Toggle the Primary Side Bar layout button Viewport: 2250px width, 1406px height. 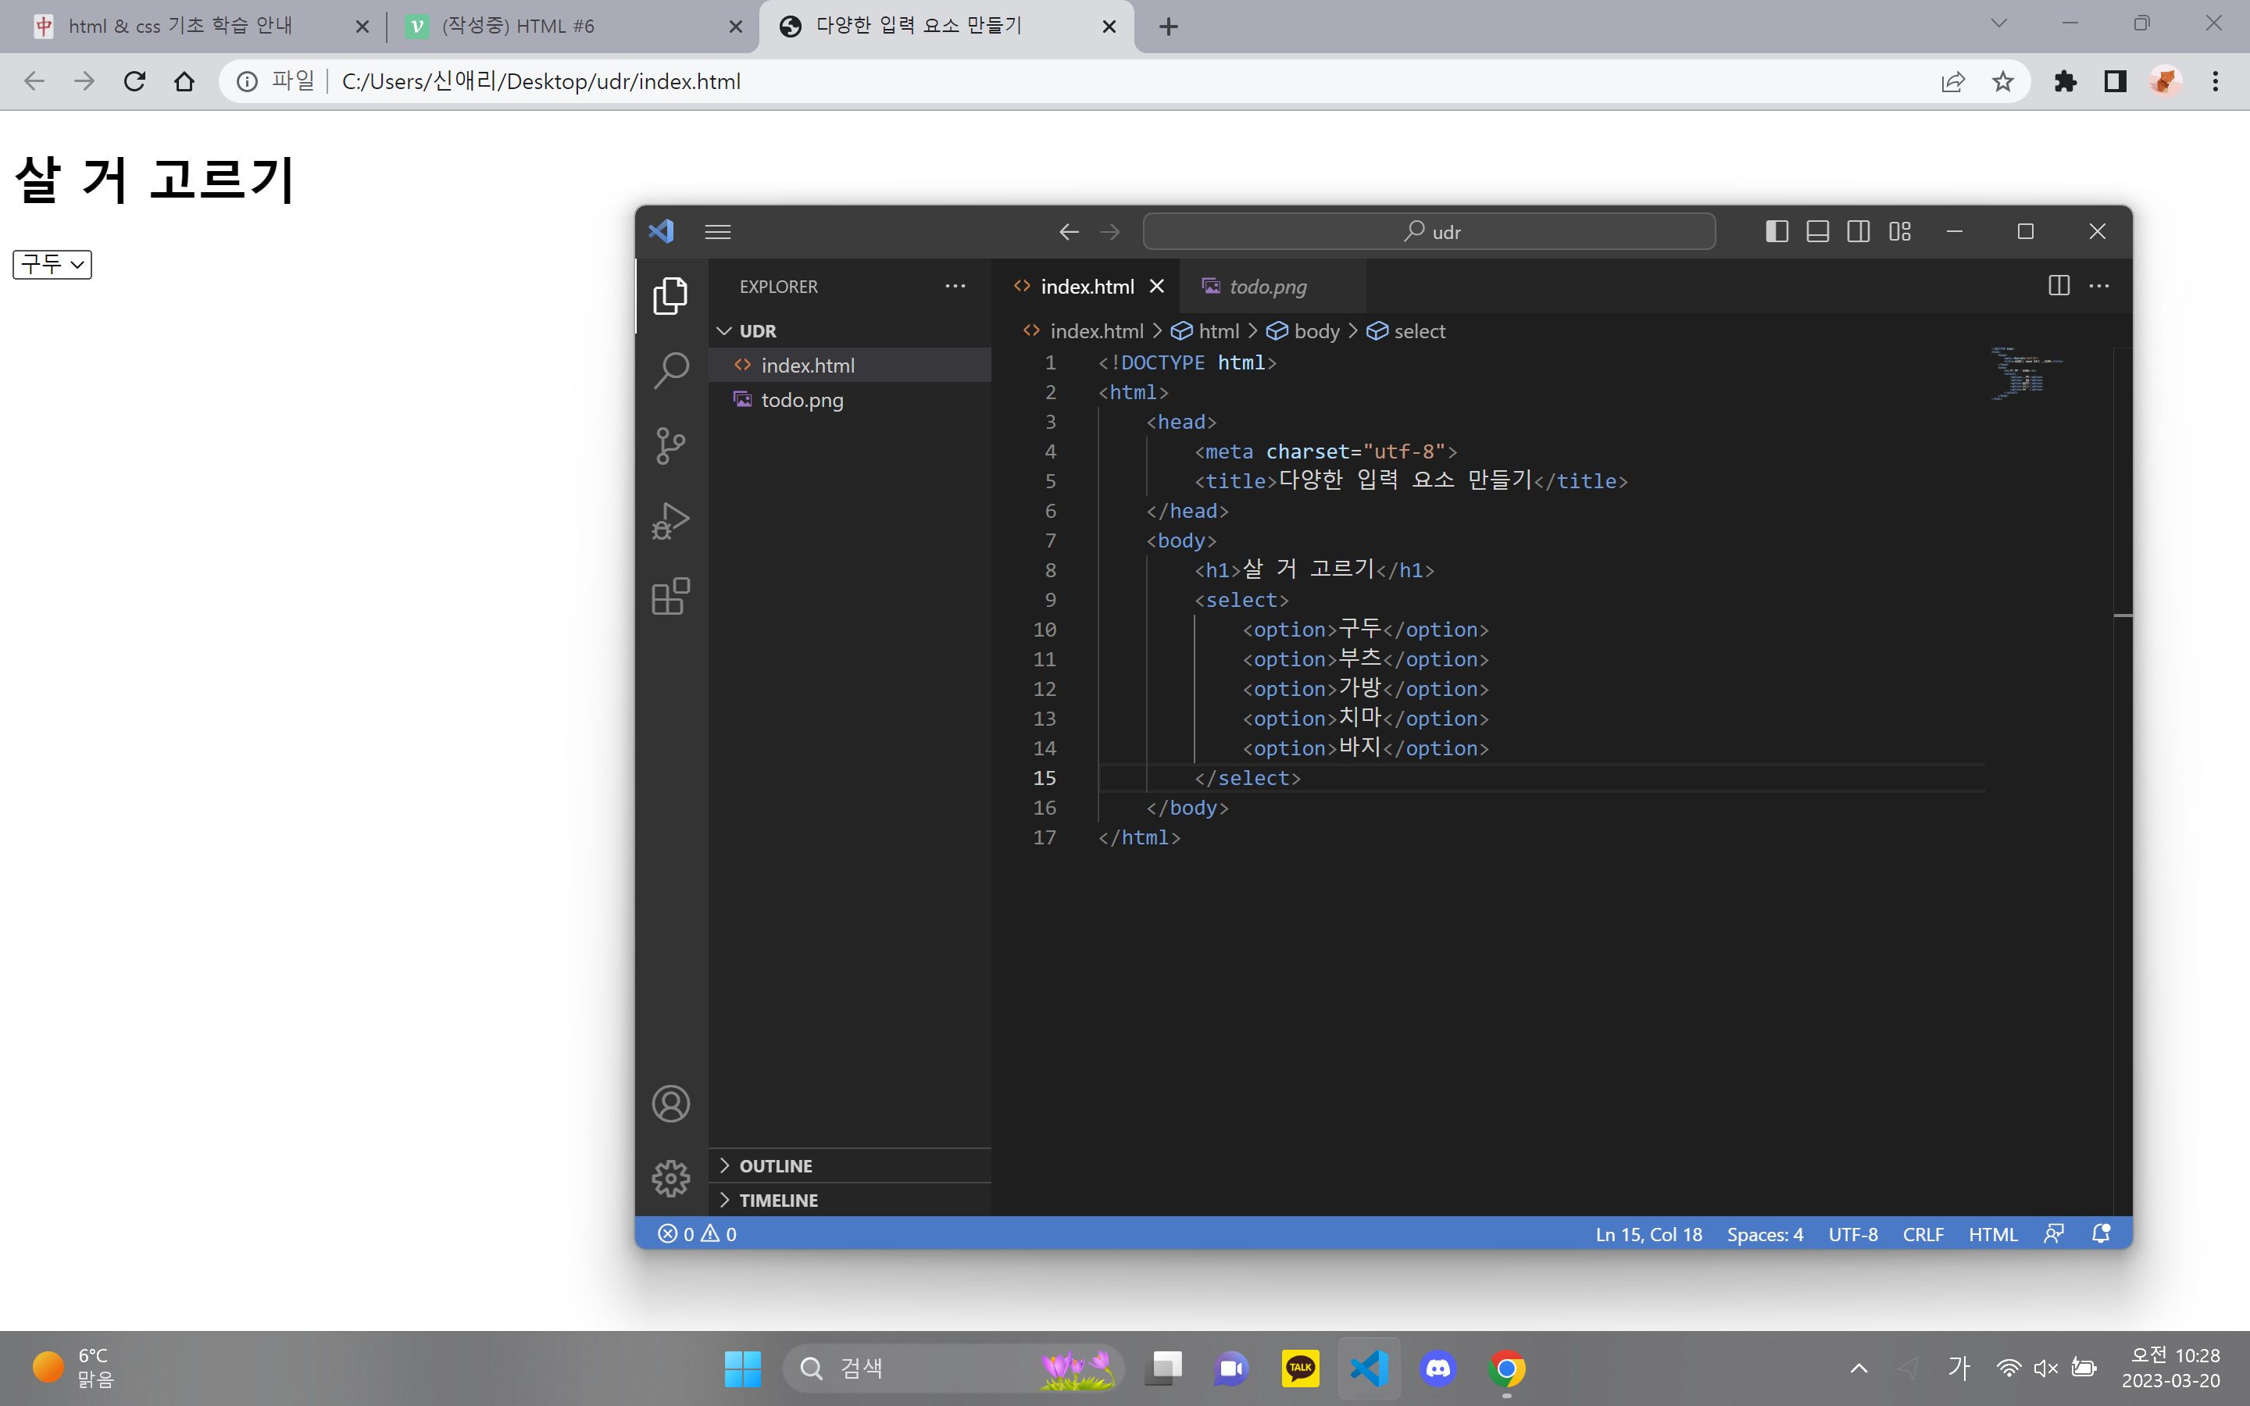[x=1776, y=231]
